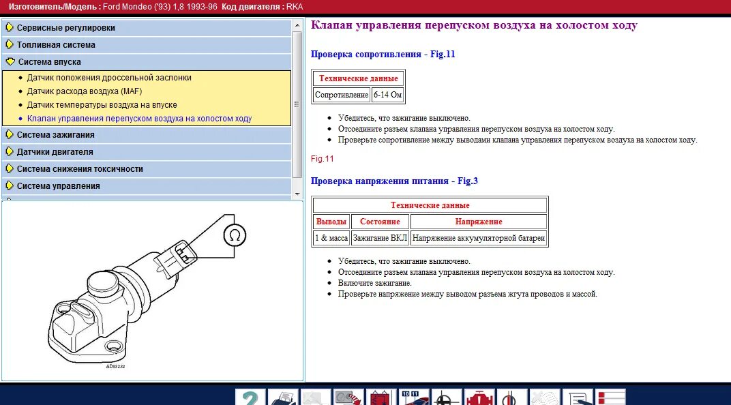Click the menu list scrollbar thumb
731x405 pixels.
[297, 104]
